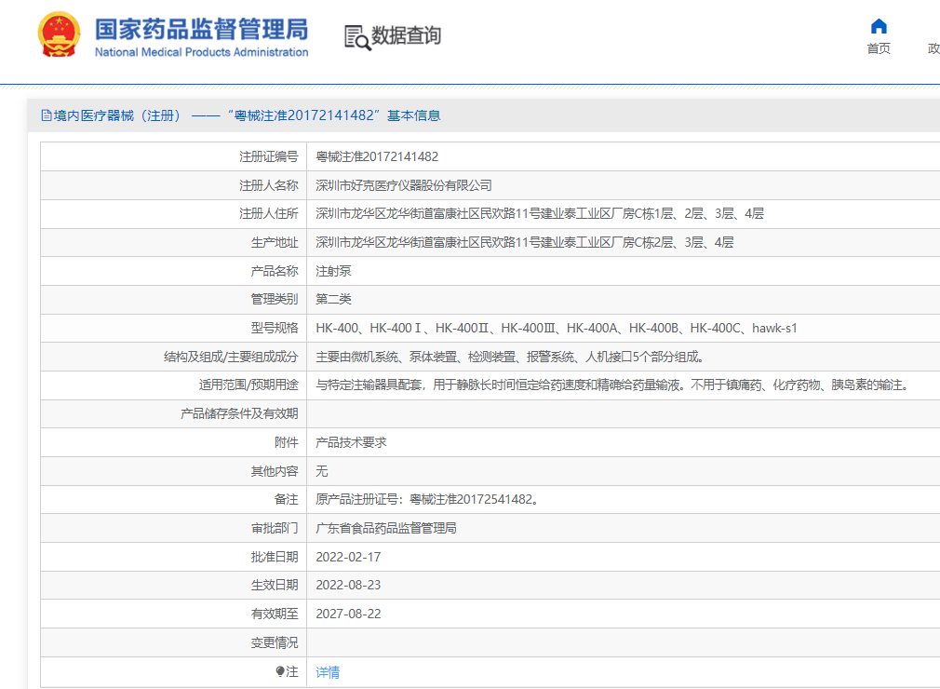Open the 首页 home icon
Viewport: 940px width, 689px height.
point(879,26)
